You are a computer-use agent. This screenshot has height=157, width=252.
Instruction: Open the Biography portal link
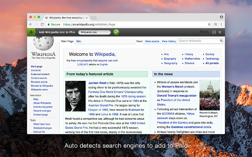[170, 58]
